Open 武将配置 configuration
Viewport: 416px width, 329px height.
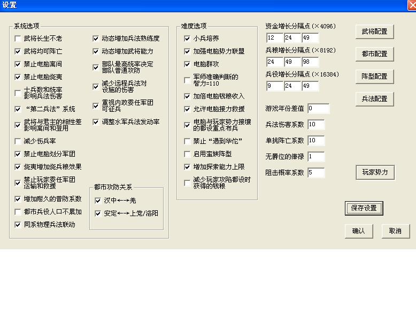point(374,32)
